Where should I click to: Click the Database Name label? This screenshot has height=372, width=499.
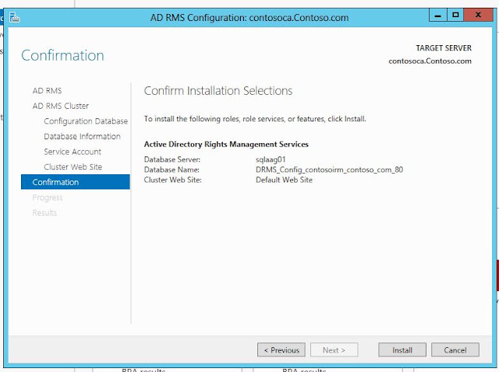[172, 170]
